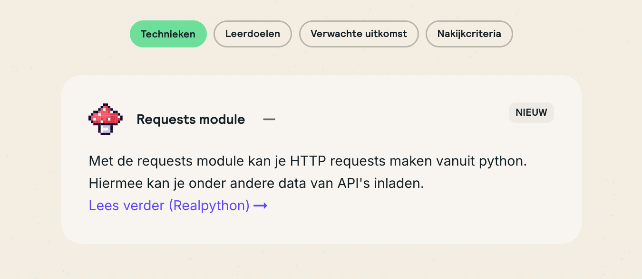Open the Lees verder (Realpython) link
Viewport: 642px width, 279px height.
[x=169, y=205]
